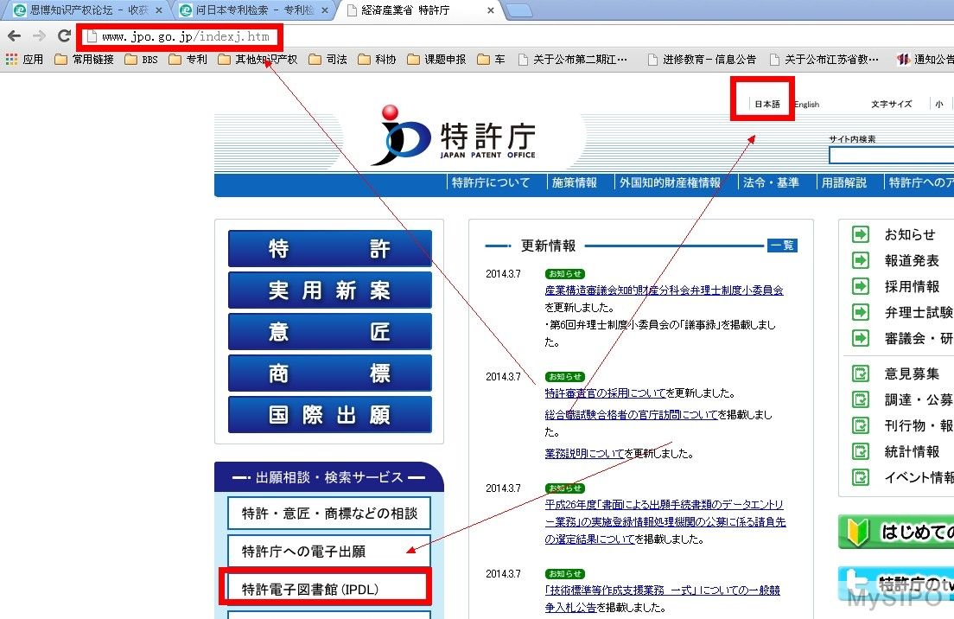Click the icon beside 統計情報

click(861, 451)
